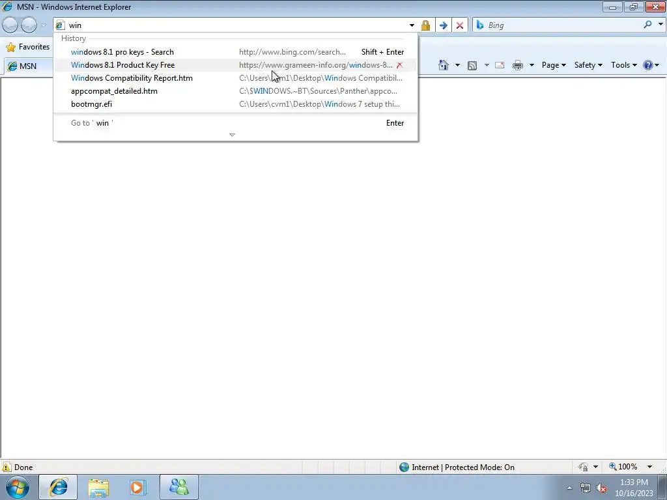Click the Messenger people taskbar icon
This screenshot has height=500, width=667.
tap(179, 487)
